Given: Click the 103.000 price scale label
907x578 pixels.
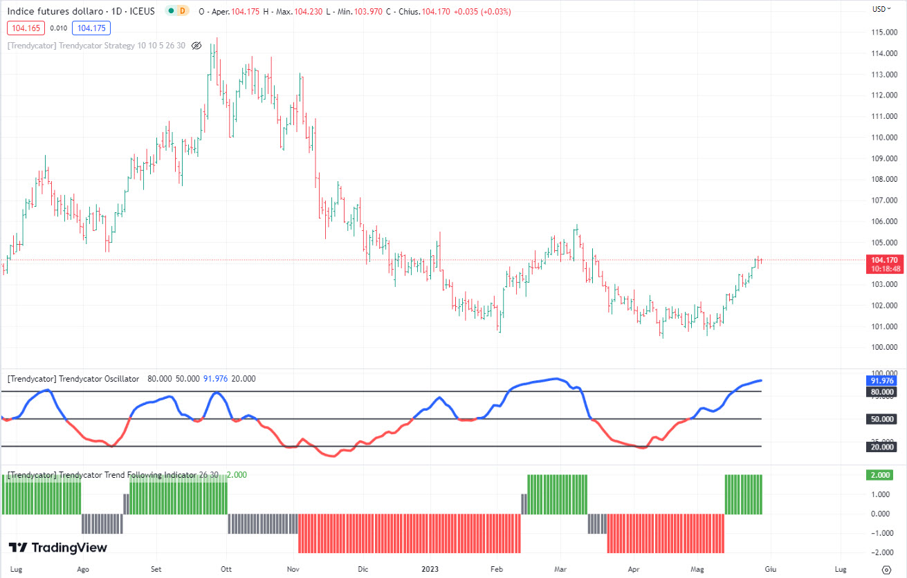Looking at the screenshot, I should point(885,284).
